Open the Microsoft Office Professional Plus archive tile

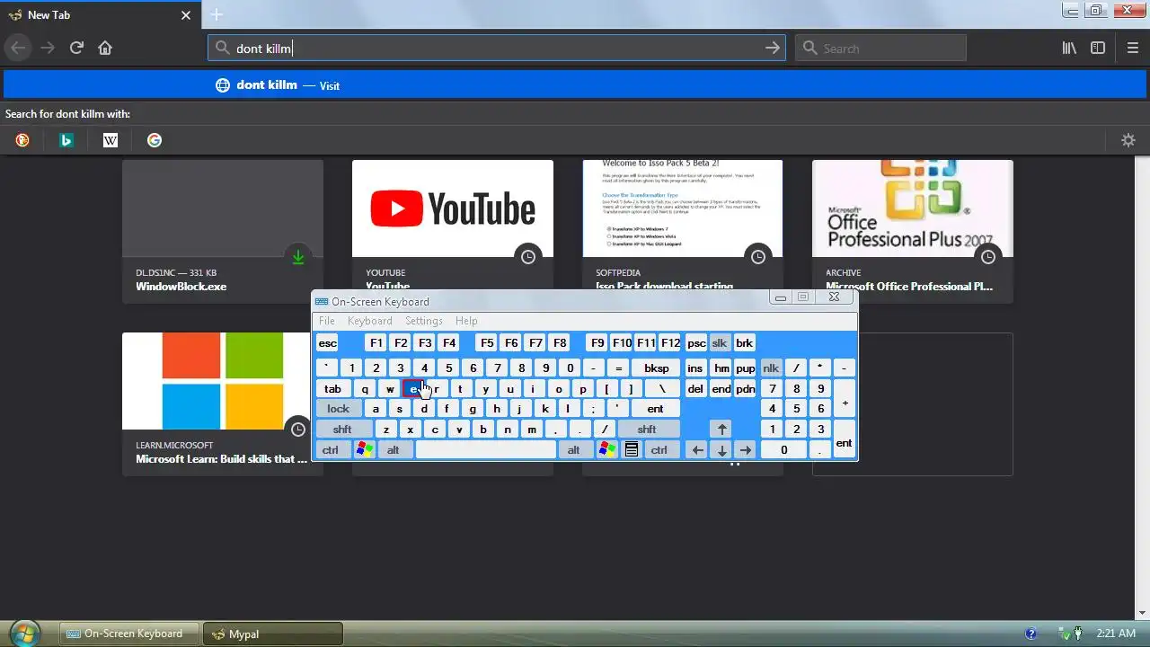pyautogui.click(x=913, y=231)
